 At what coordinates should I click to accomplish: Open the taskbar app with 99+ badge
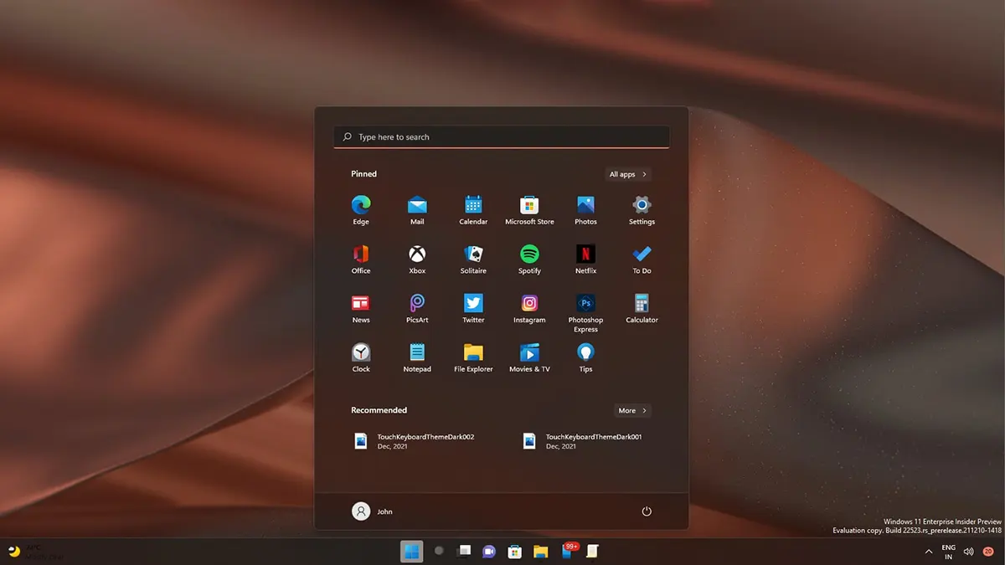[x=568, y=550]
